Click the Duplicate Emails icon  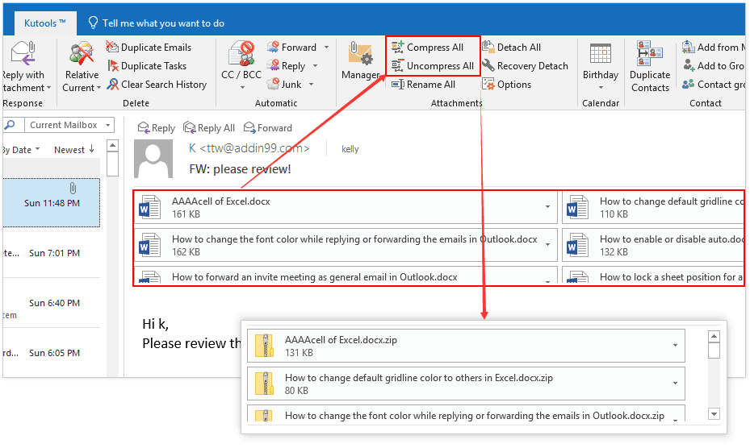(x=112, y=47)
